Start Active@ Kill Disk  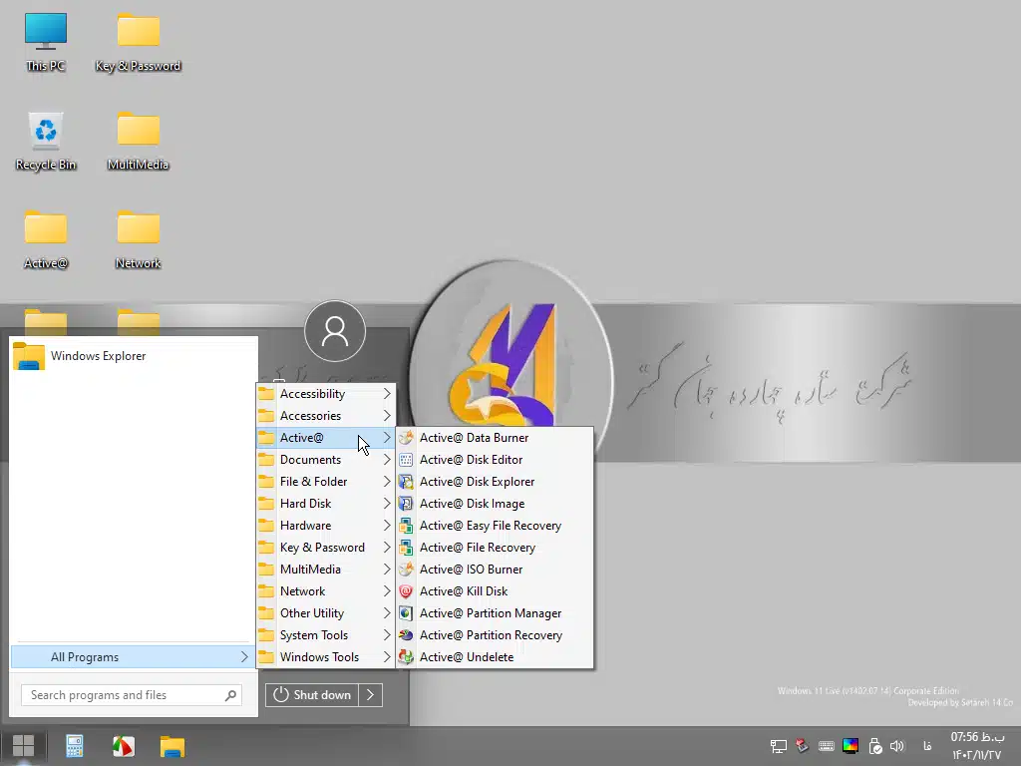tap(464, 591)
